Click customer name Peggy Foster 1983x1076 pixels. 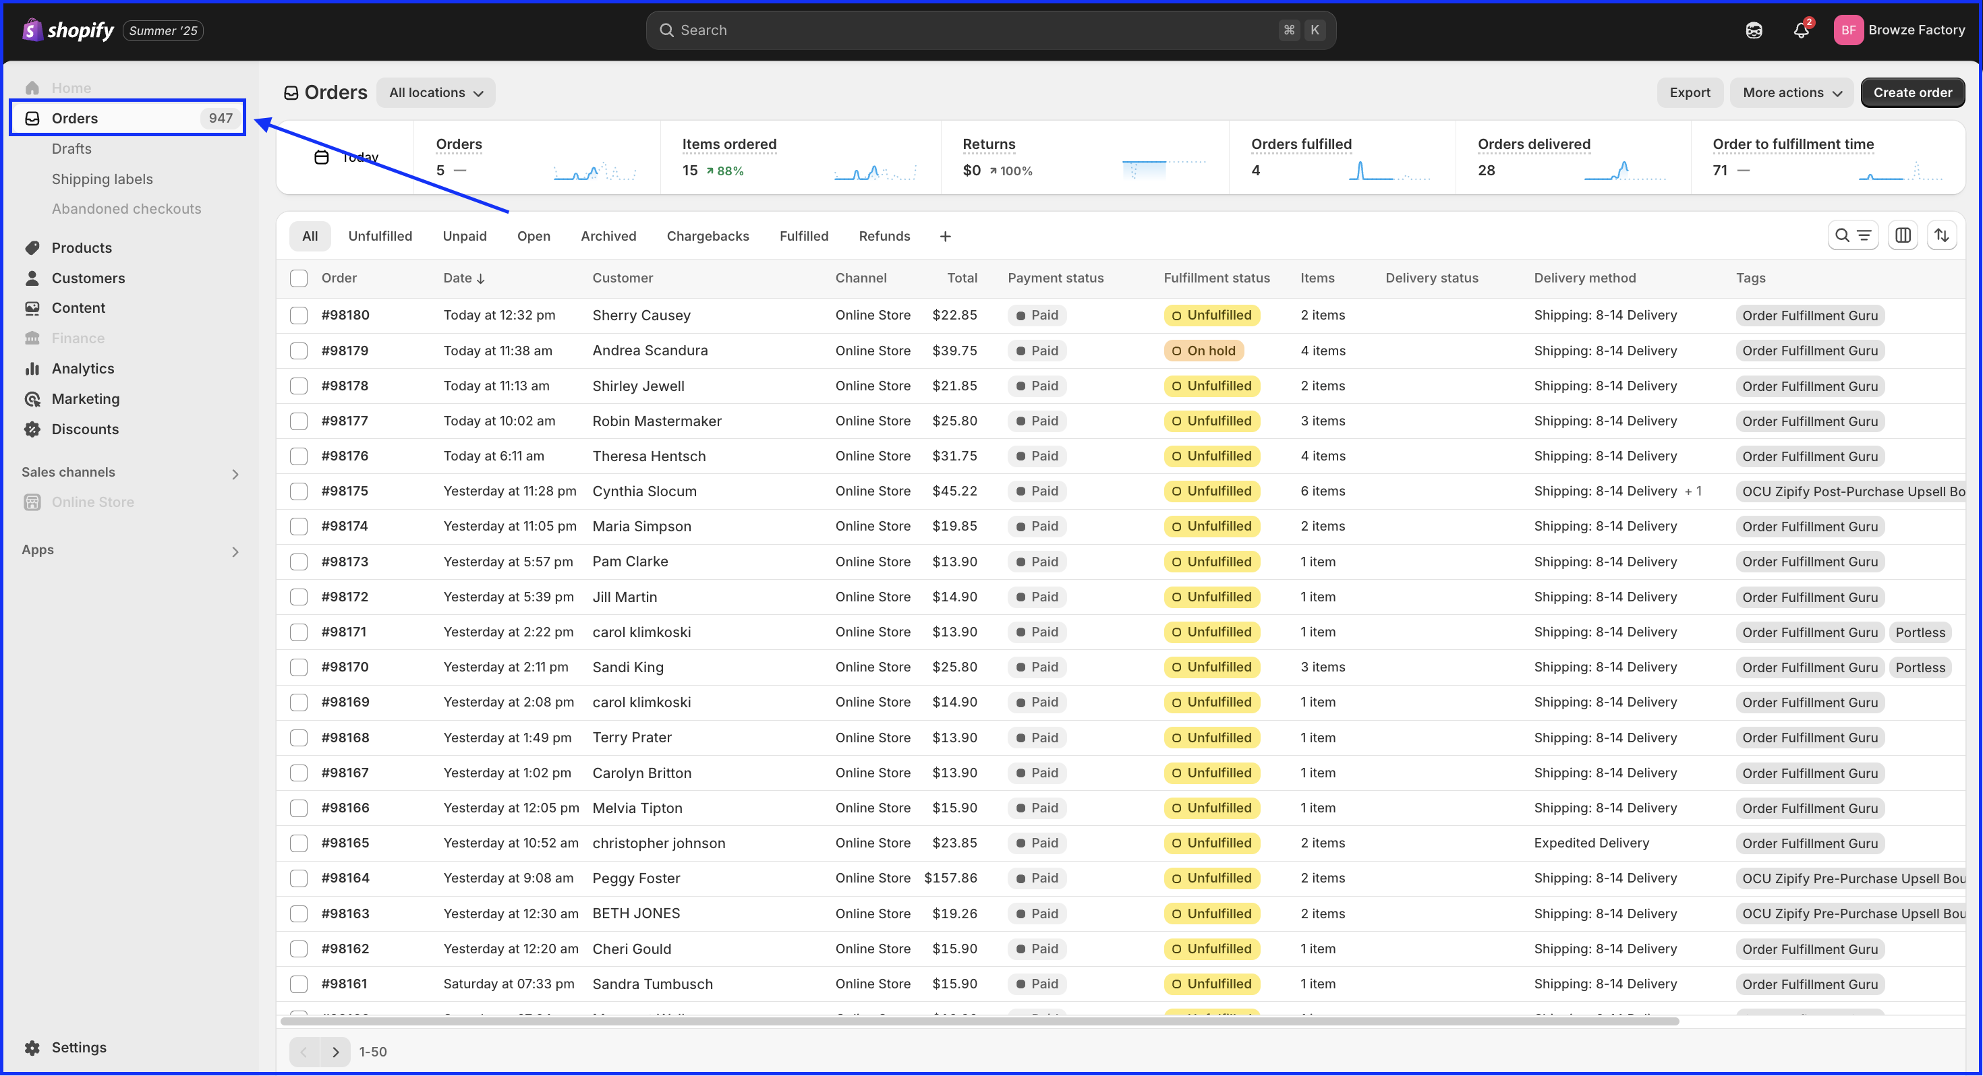[x=636, y=878]
